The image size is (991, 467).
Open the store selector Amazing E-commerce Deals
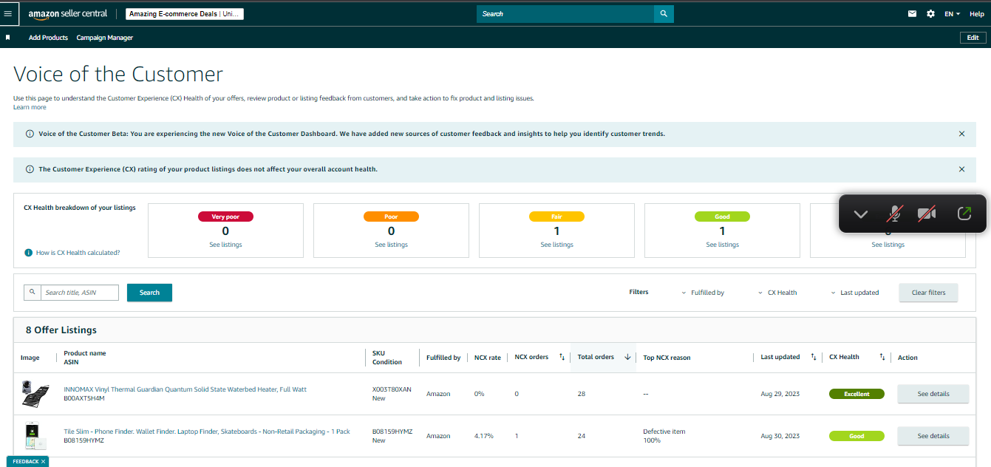185,14
